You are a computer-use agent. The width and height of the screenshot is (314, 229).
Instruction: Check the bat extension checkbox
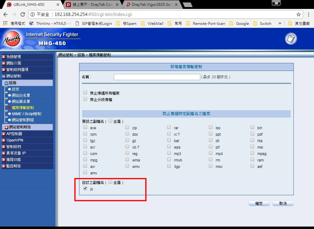coord(169,140)
